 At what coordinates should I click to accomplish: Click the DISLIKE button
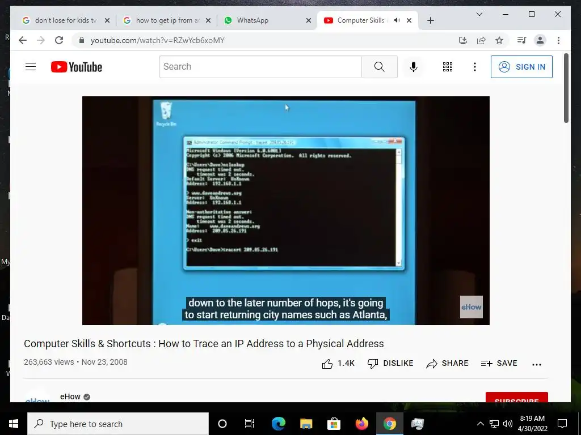390,363
